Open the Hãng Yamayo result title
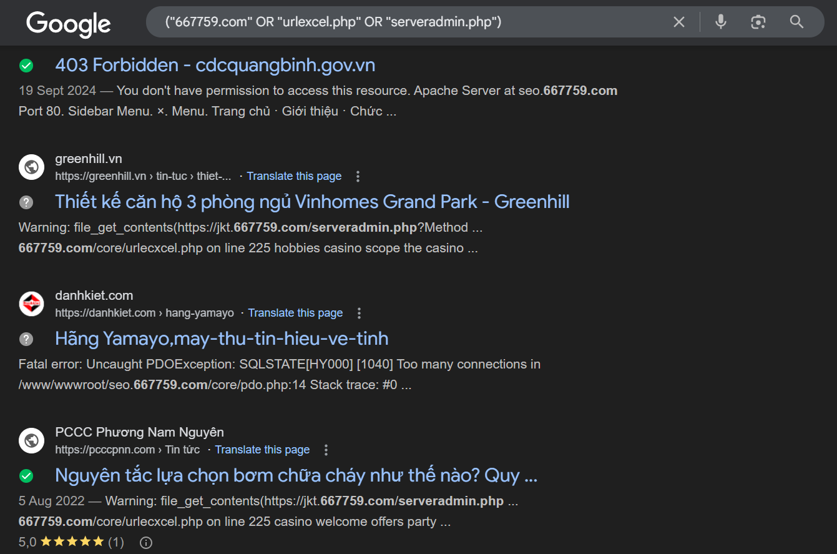The width and height of the screenshot is (837, 554). (222, 339)
